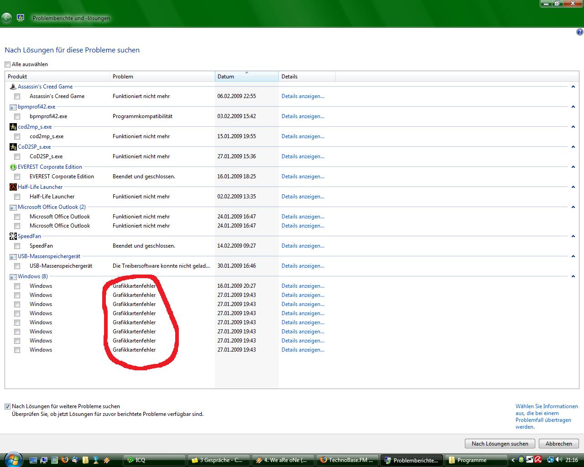Launch Winamp from the quick launch bar
This screenshot has height=467, width=584.
[x=106, y=460]
